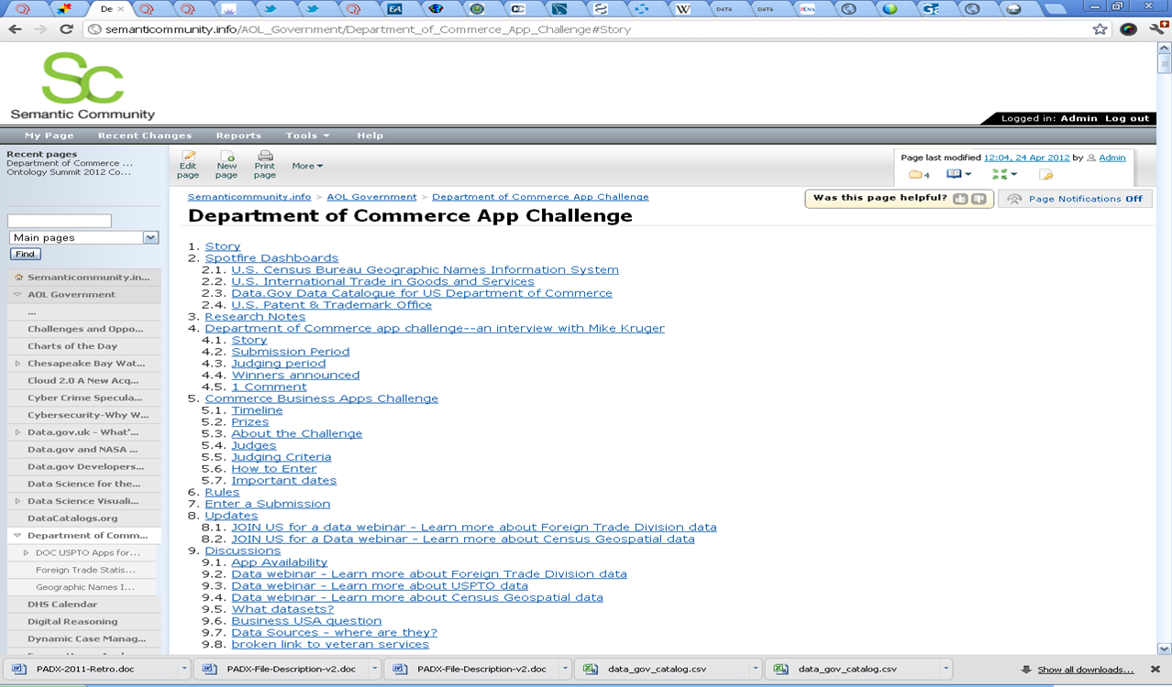Select DataCatalogs.org tree item
Screen dimensions: 1172x687
[72, 518]
